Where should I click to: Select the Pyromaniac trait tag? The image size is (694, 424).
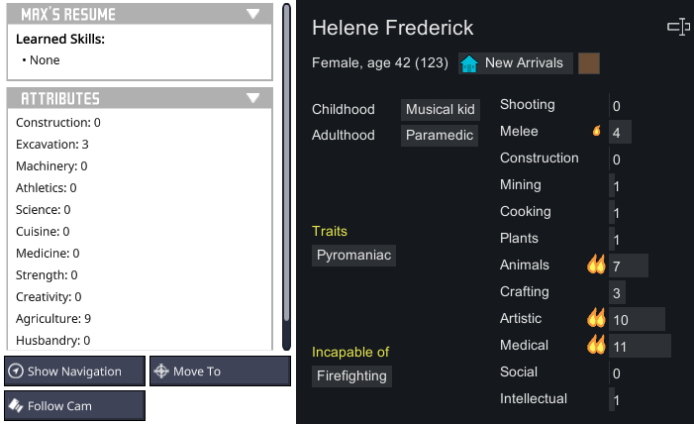coord(353,256)
